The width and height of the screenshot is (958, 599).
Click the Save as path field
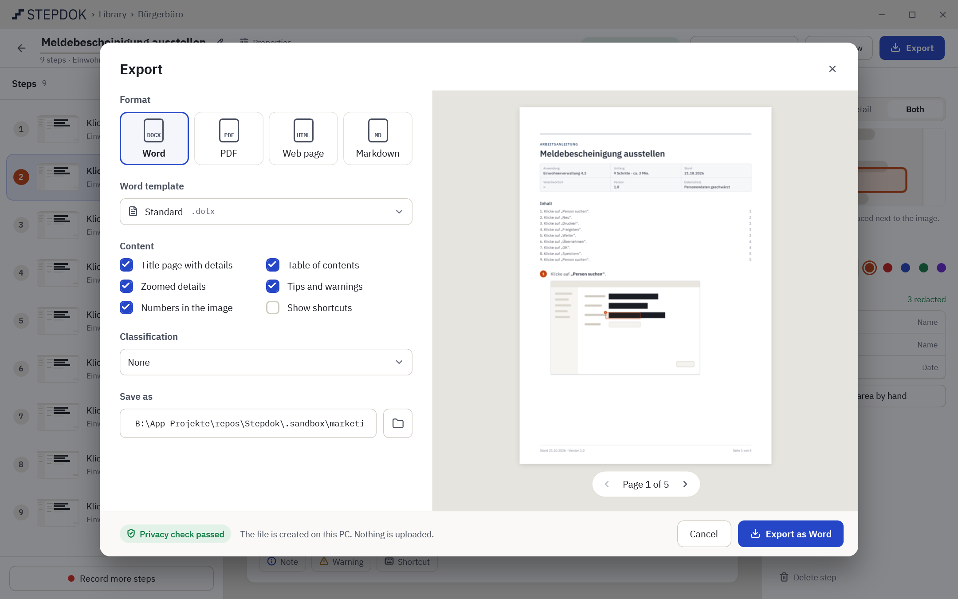[248, 423]
